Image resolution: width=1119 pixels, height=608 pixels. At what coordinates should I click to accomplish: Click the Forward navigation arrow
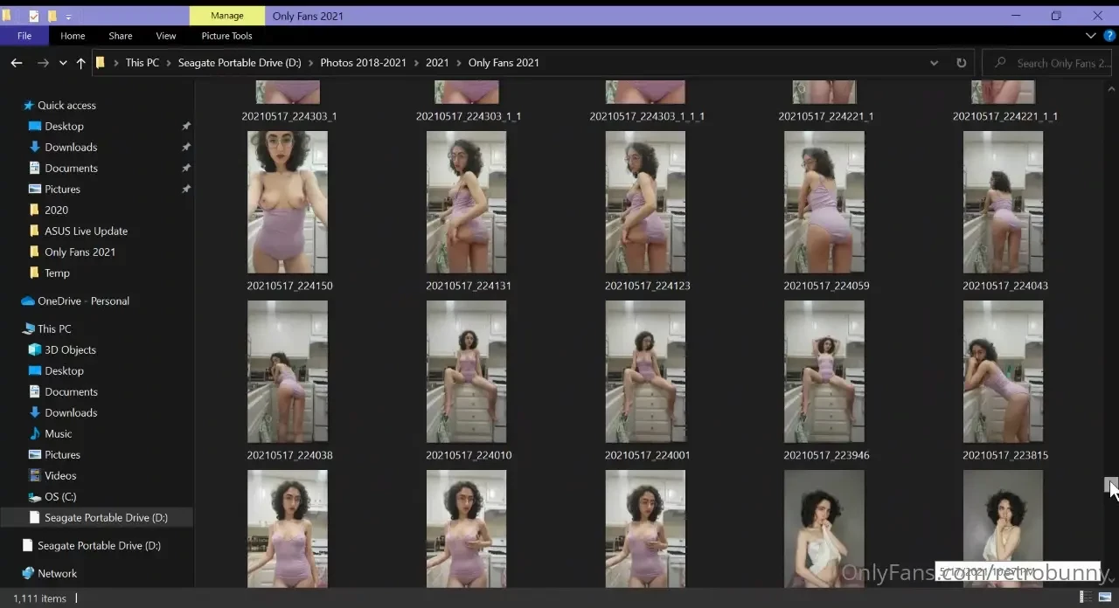43,63
